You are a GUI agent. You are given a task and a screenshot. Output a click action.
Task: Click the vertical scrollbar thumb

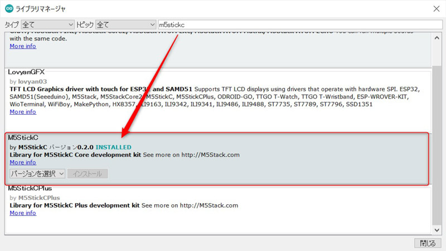point(437,145)
